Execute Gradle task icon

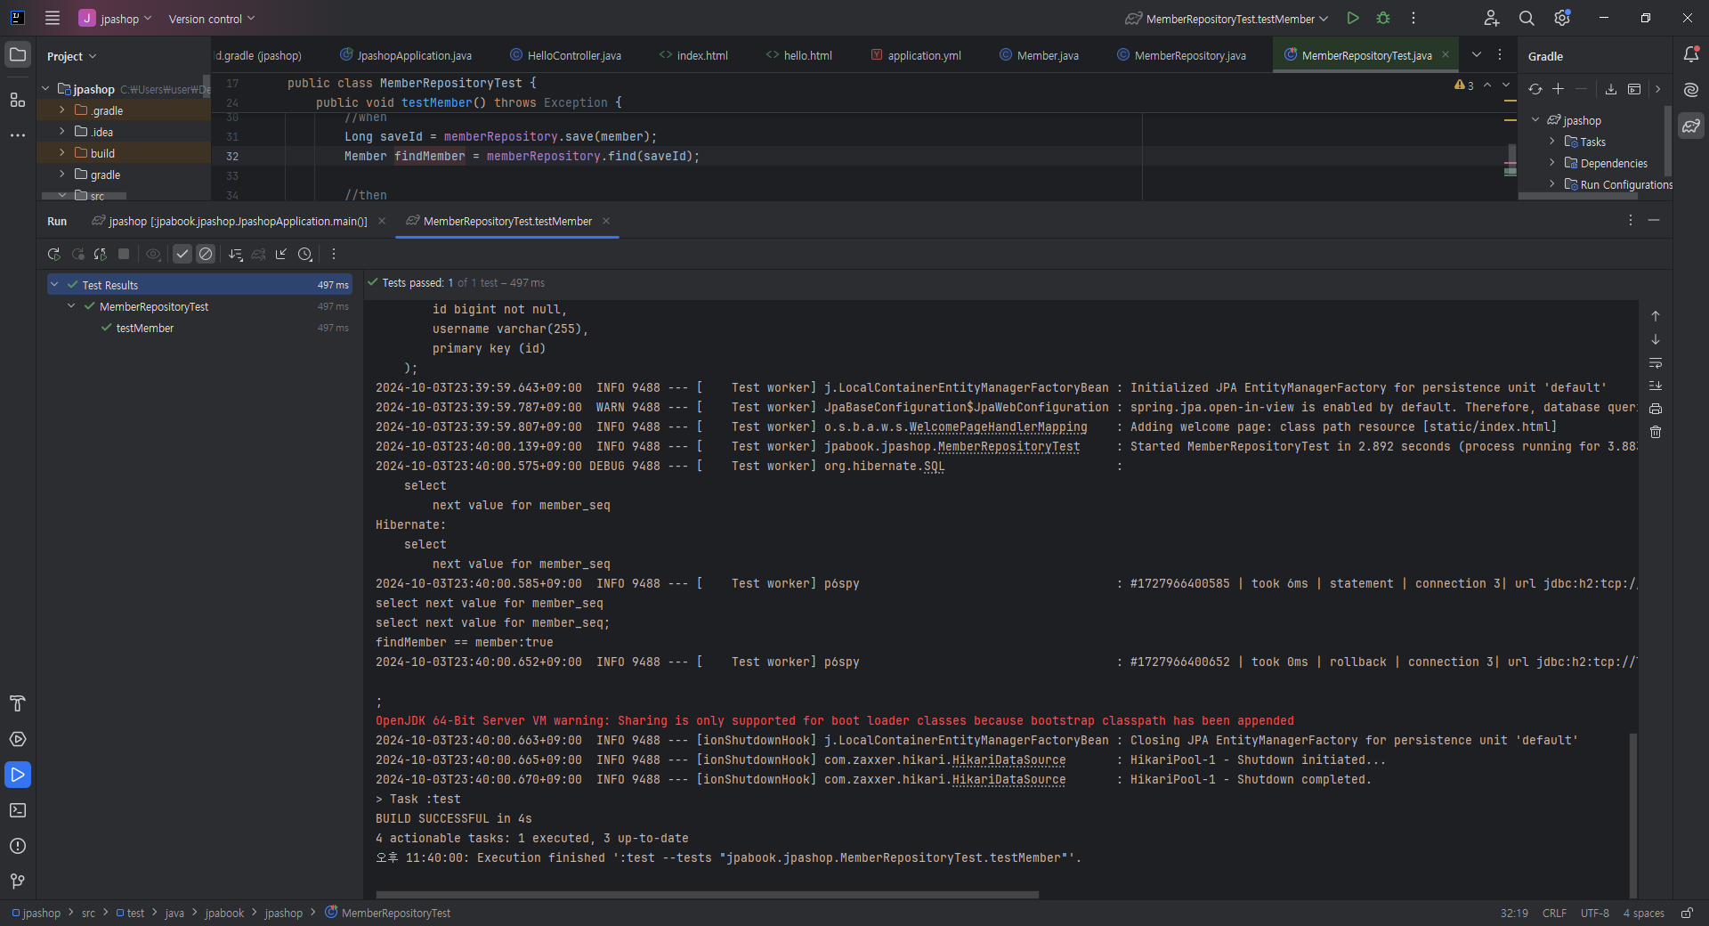tap(1634, 89)
